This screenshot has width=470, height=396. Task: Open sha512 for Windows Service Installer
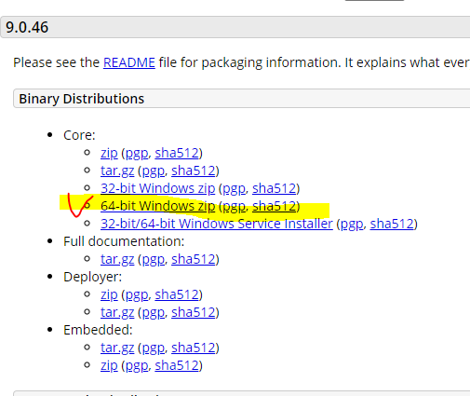tap(392, 224)
